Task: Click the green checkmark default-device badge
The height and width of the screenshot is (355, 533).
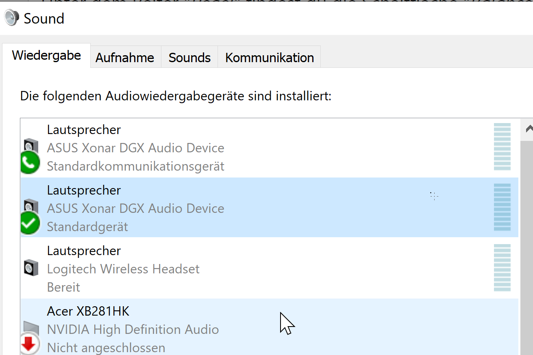Action: click(x=30, y=223)
